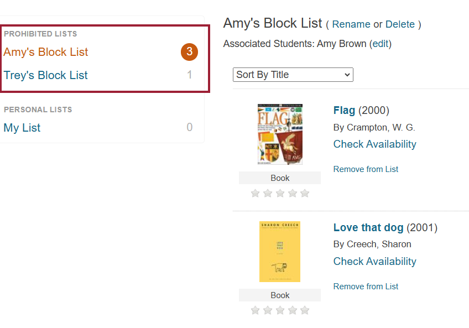Open Love that dog cover thumbnail
Screen dimensions: 469x328
coord(280,252)
